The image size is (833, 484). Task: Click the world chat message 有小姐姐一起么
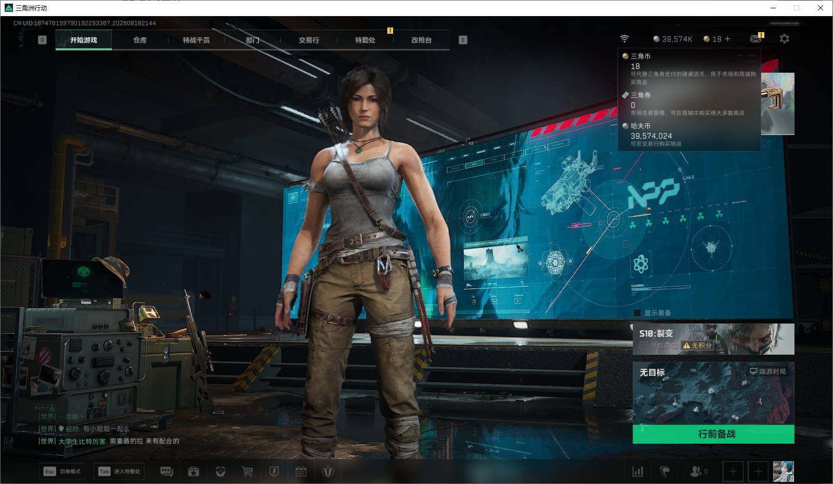[x=84, y=429]
